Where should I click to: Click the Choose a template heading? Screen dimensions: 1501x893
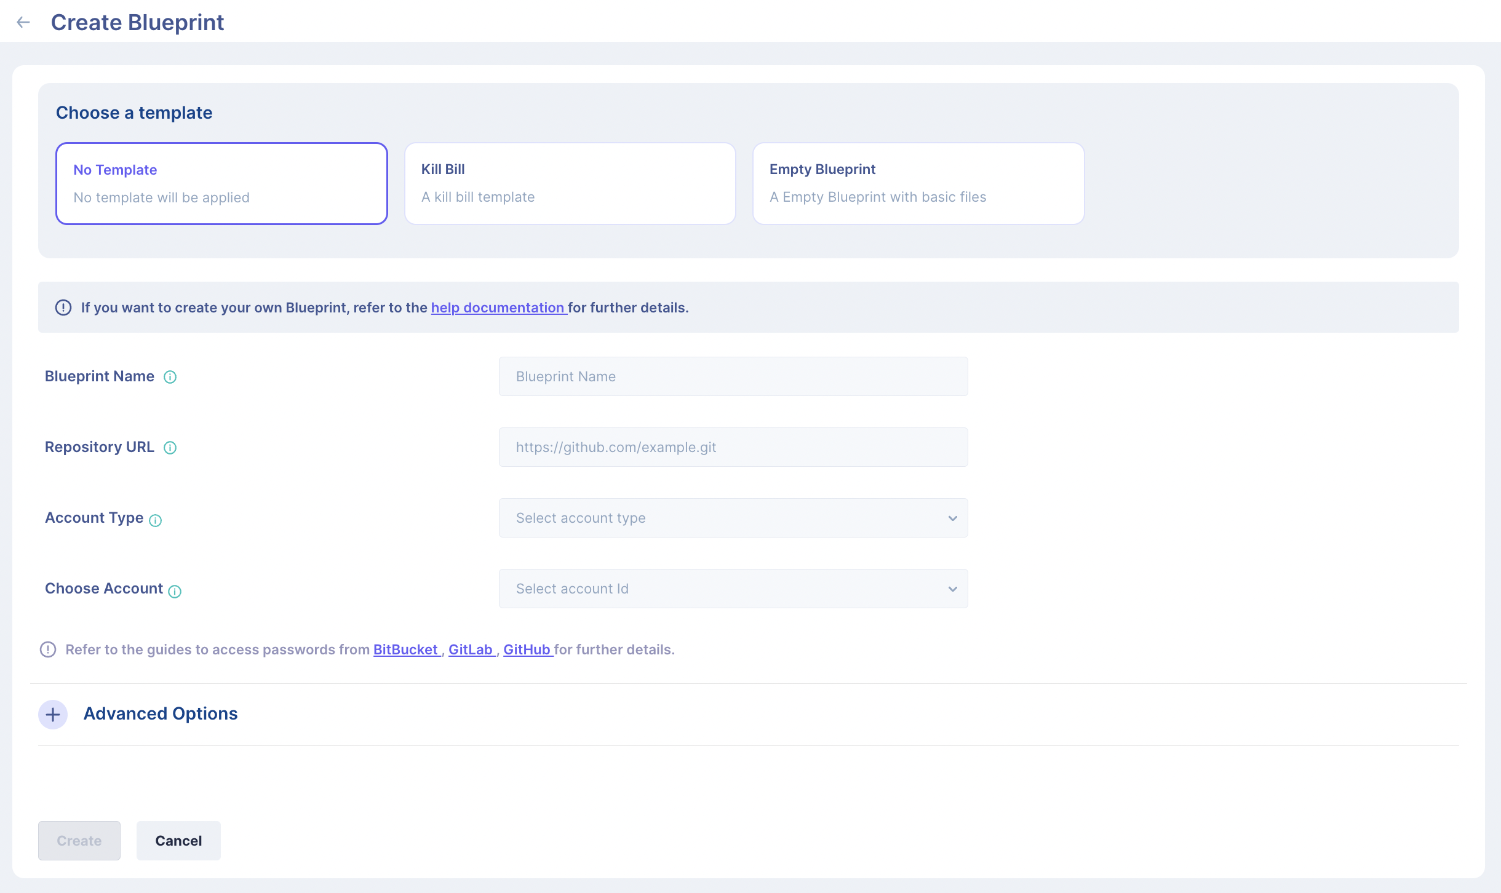click(x=134, y=113)
